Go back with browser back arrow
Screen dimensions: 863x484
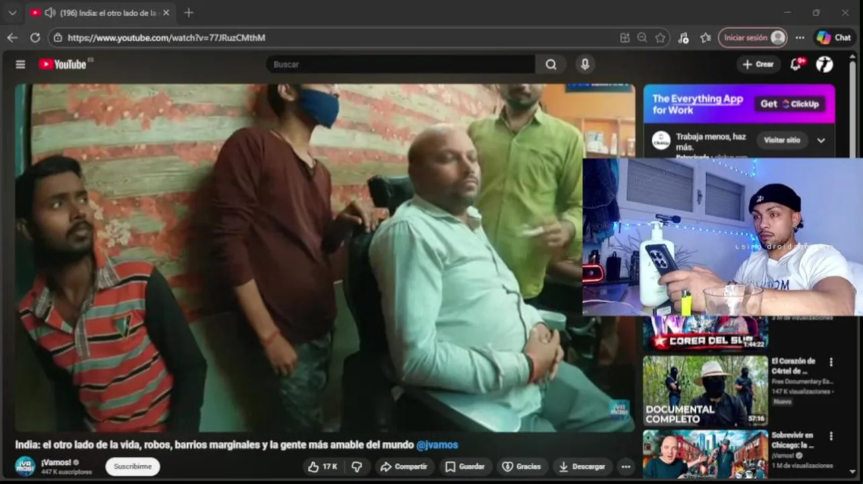pos(12,38)
